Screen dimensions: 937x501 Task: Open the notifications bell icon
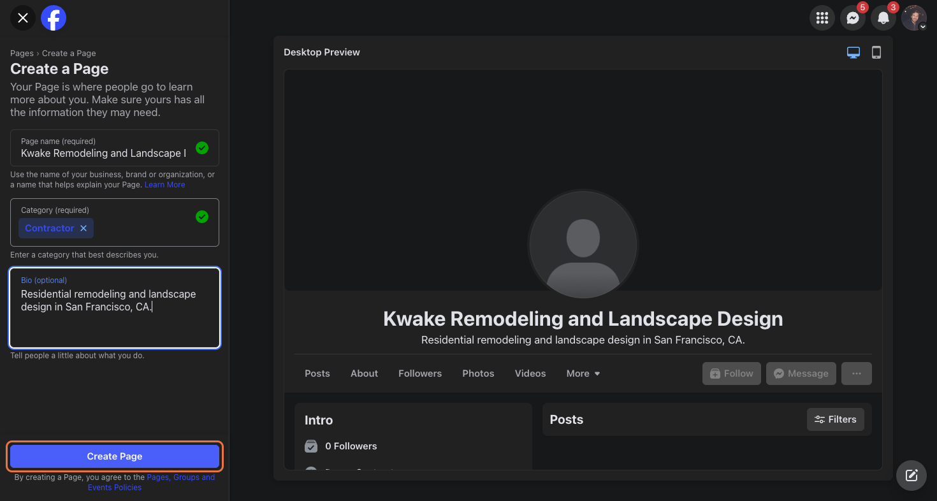click(883, 18)
